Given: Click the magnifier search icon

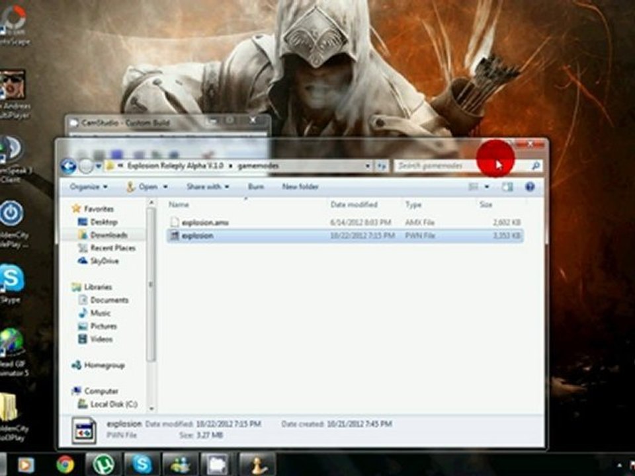Looking at the screenshot, I should (535, 165).
